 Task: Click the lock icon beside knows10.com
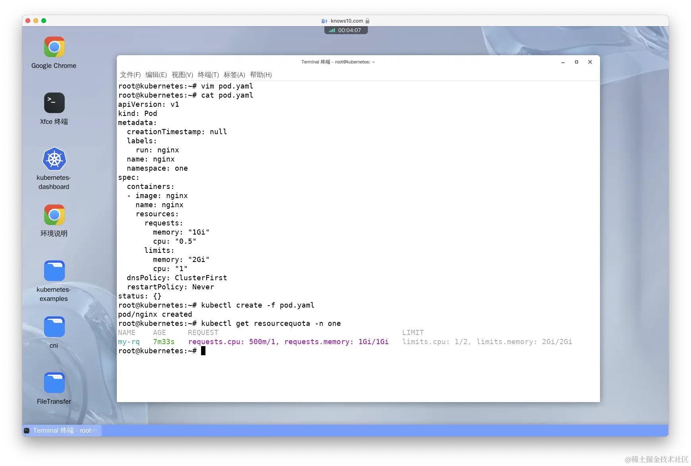click(368, 21)
